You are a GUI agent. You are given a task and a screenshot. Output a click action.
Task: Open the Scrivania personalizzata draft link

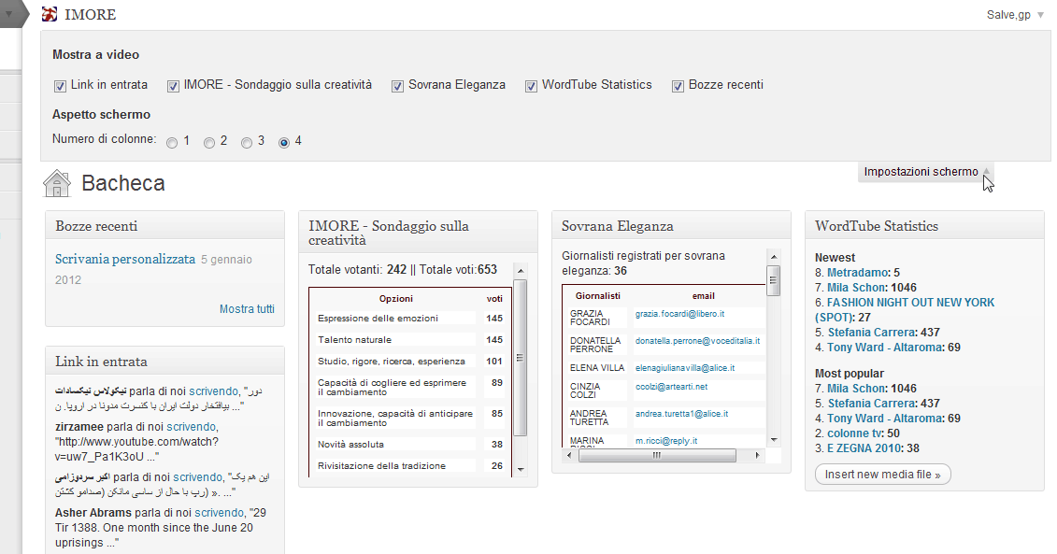click(x=125, y=259)
